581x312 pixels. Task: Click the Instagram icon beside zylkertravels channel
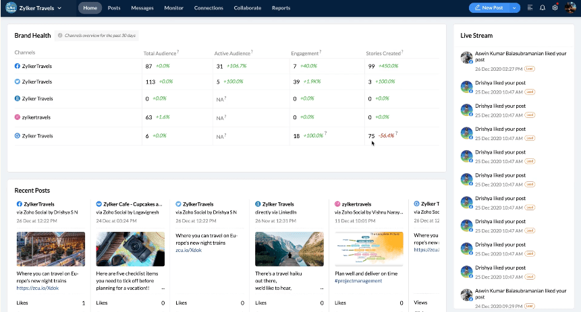click(x=18, y=117)
